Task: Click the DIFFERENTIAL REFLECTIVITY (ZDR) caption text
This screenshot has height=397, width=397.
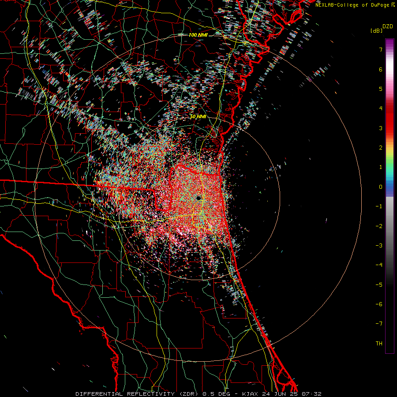Action: 138,394
